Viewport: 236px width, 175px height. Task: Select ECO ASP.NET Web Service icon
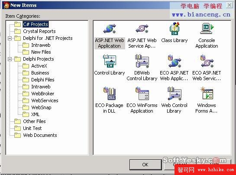[207, 61]
